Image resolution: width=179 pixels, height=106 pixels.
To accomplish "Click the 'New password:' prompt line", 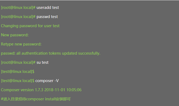I will 15,35.
